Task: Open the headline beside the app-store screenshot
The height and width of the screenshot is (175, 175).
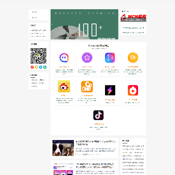Action: [x=95, y=166]
